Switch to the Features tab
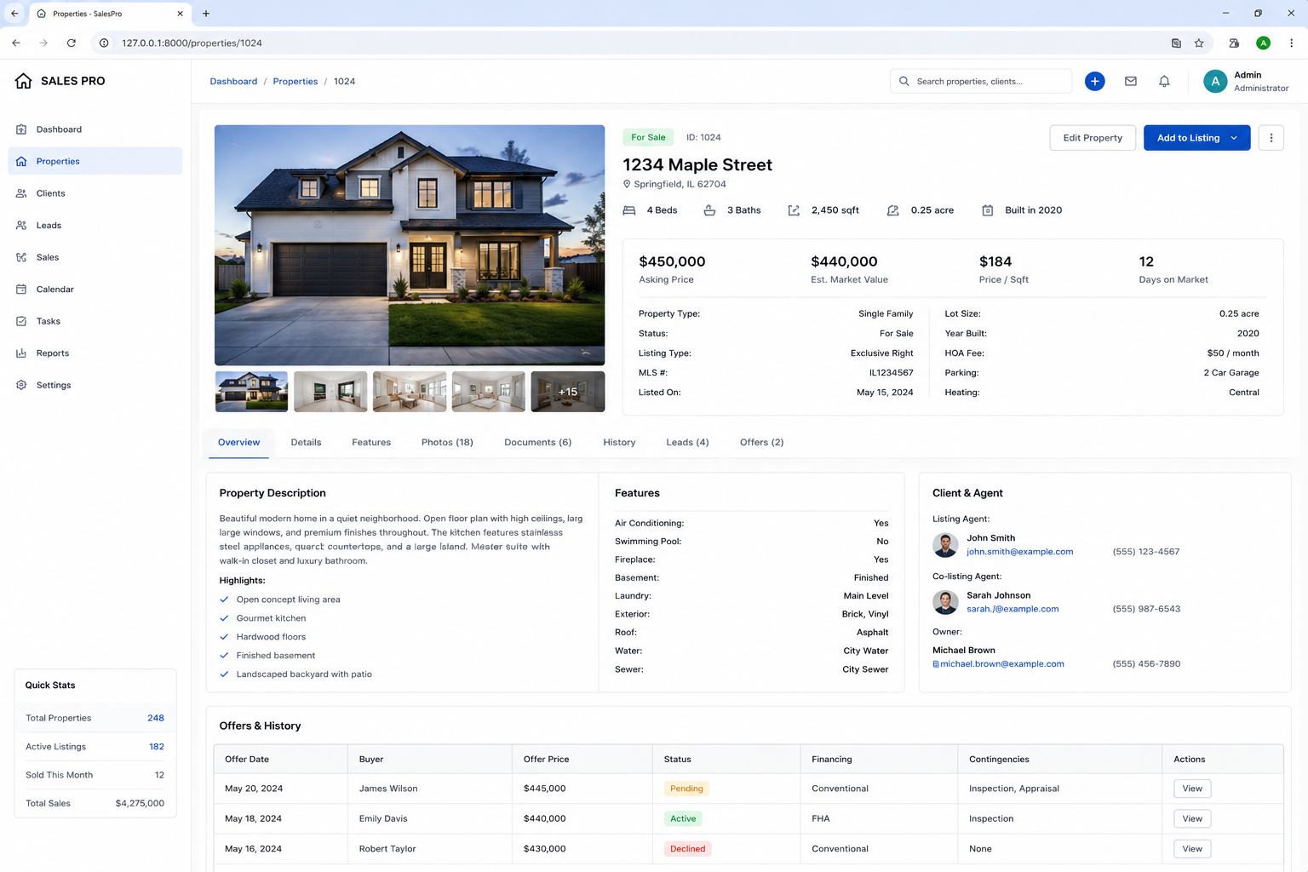 tap(371, 442)
